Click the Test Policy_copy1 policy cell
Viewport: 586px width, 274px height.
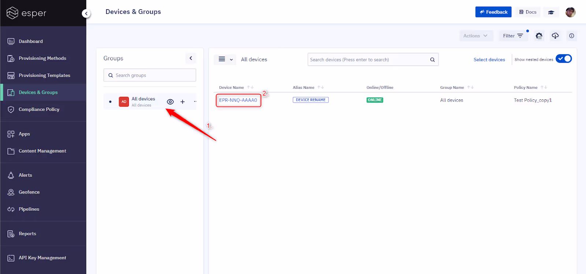(533, 100)
